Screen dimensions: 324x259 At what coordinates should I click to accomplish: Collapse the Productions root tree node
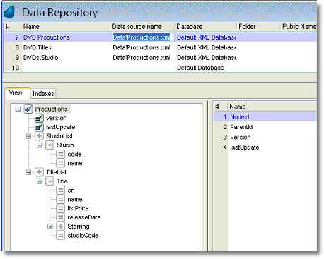click(x=18, y=109)
